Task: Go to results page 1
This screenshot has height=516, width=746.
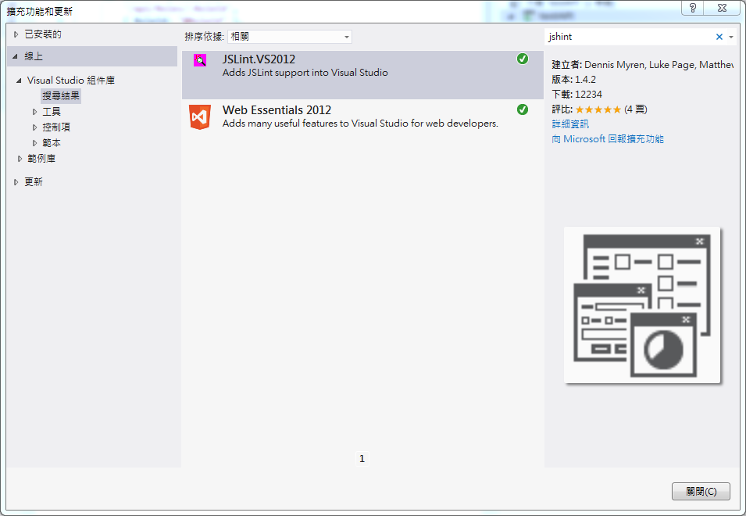Action: click(362, 458)
